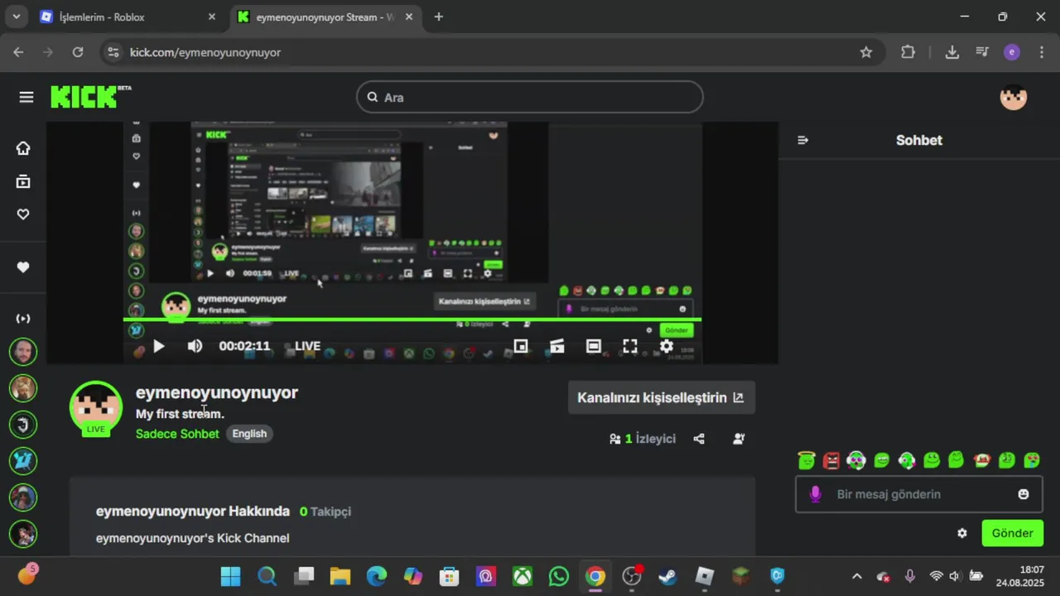The image size is (1060, 596).
Task: Cast the stream to a device
Action: pyautogui.click(x=557, y=346)
